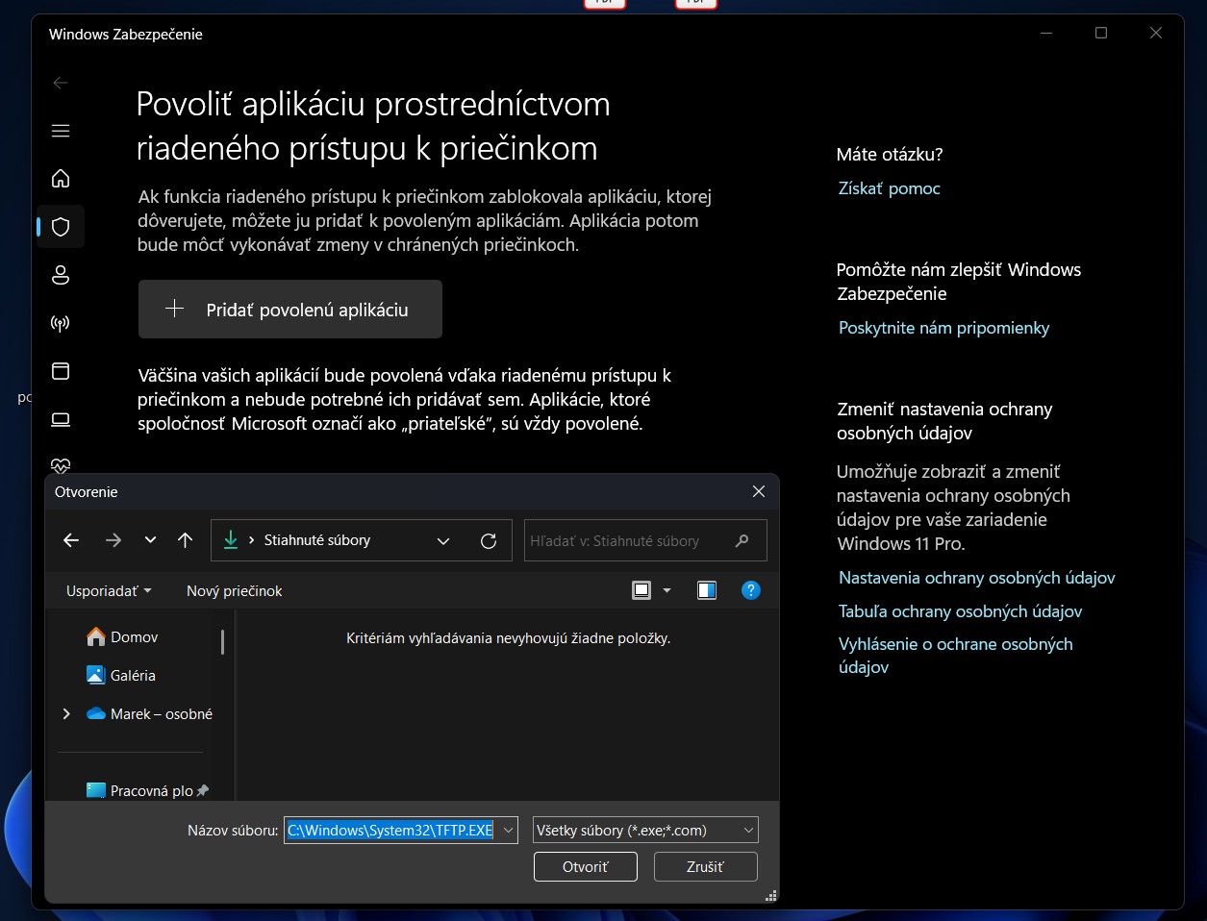Expand the Marek – osobné tree node
This screenshot has height=921, width=1207.
click(66, 713)
